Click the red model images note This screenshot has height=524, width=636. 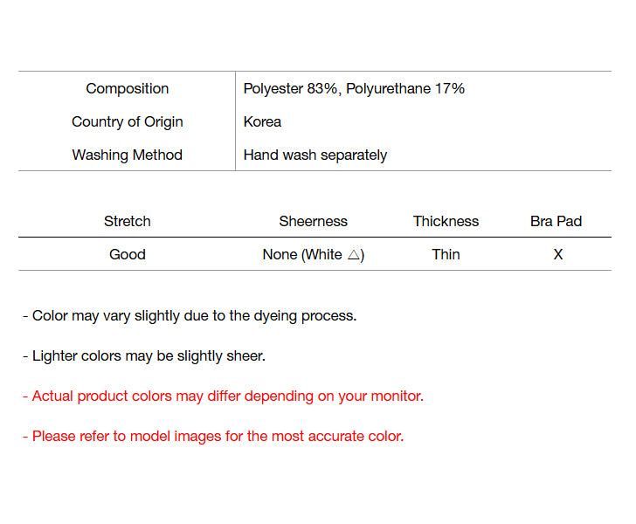213,437
